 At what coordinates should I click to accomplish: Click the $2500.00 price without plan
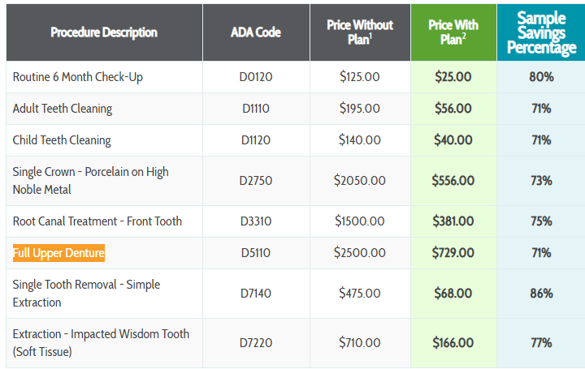[x=360, y=253]
